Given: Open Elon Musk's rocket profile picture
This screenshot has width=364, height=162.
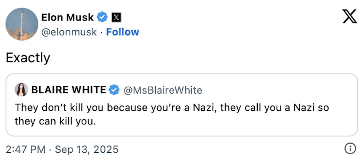Looking at the screenshot, I should point(22,24).
